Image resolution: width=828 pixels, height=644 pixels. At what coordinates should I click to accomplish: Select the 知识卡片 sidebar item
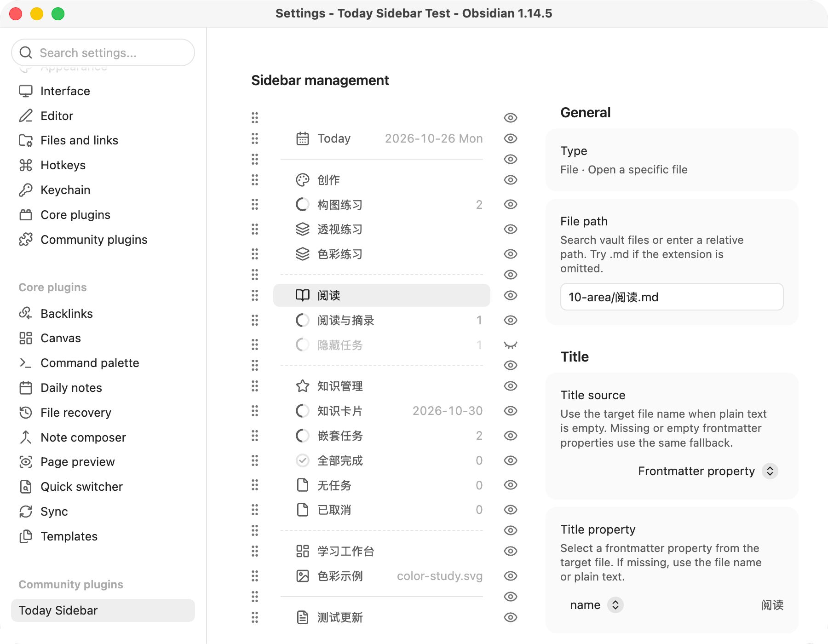pyautogui.click(x=382, y=411)
